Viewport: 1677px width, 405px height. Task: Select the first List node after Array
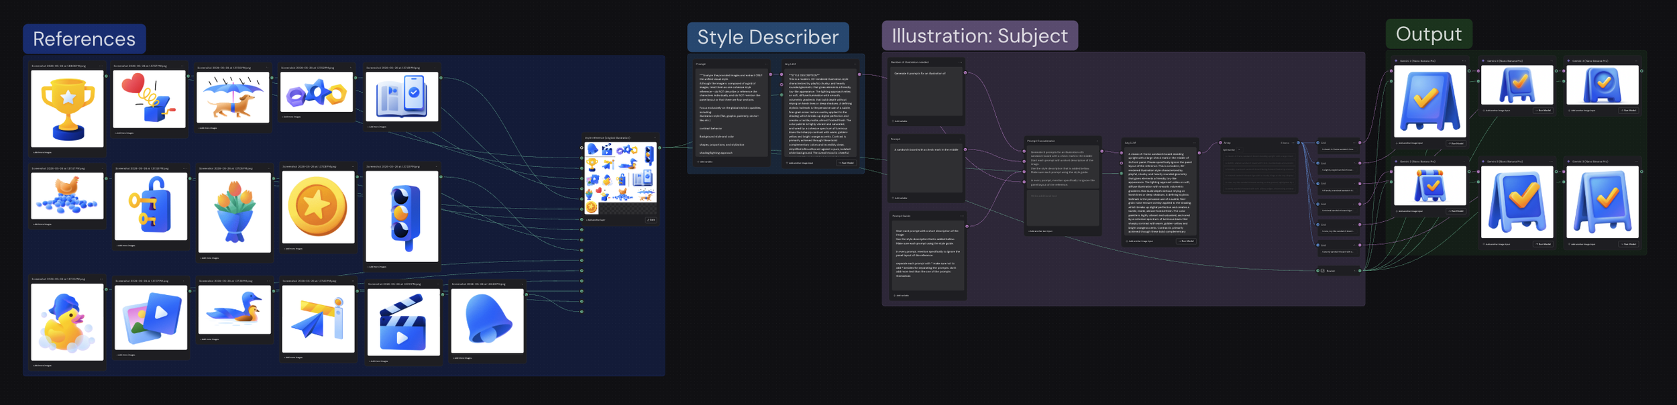tap(1338, 146)
